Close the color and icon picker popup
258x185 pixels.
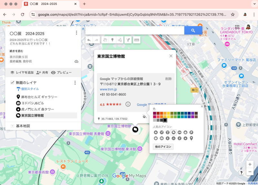pyautogui.click(x=202, y=106)
